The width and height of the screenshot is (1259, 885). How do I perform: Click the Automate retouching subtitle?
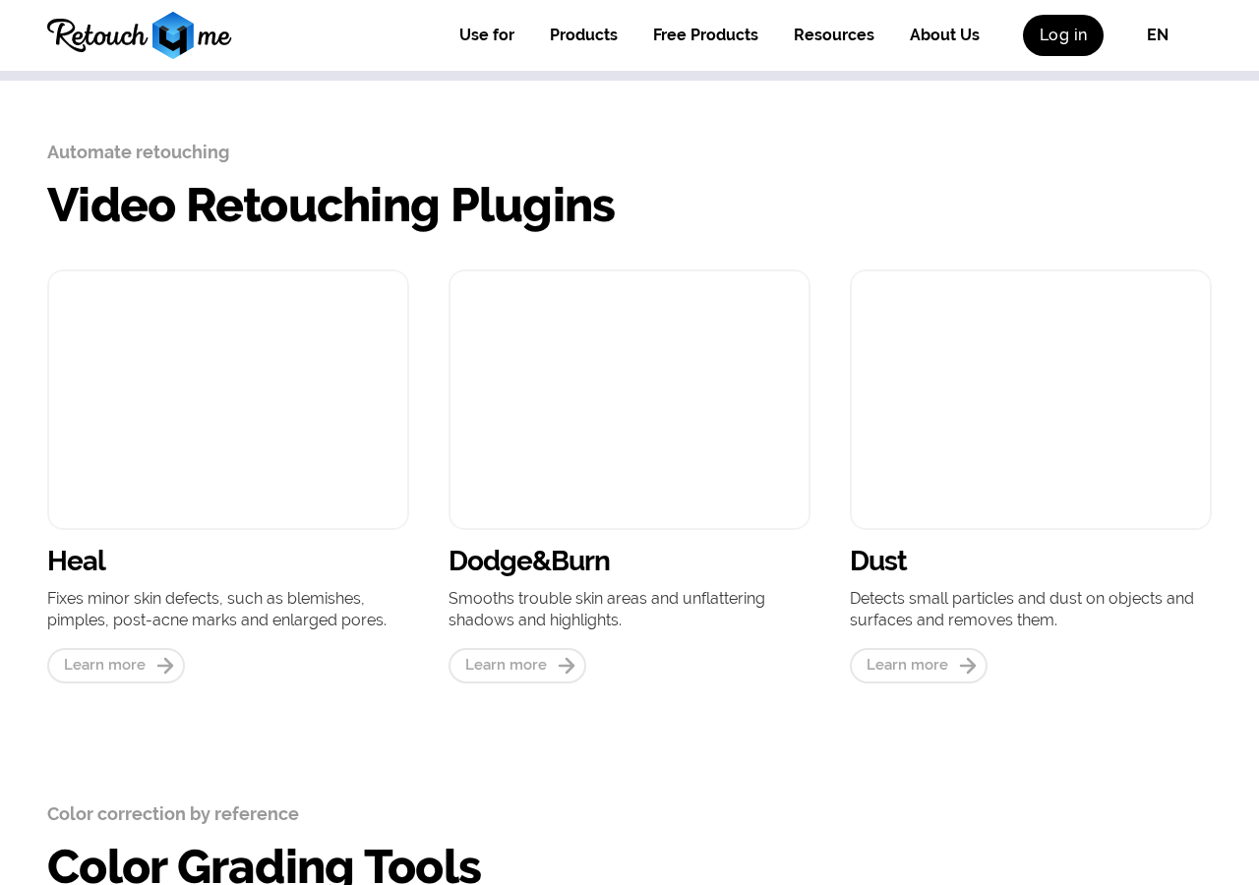[x=139, y=152]
